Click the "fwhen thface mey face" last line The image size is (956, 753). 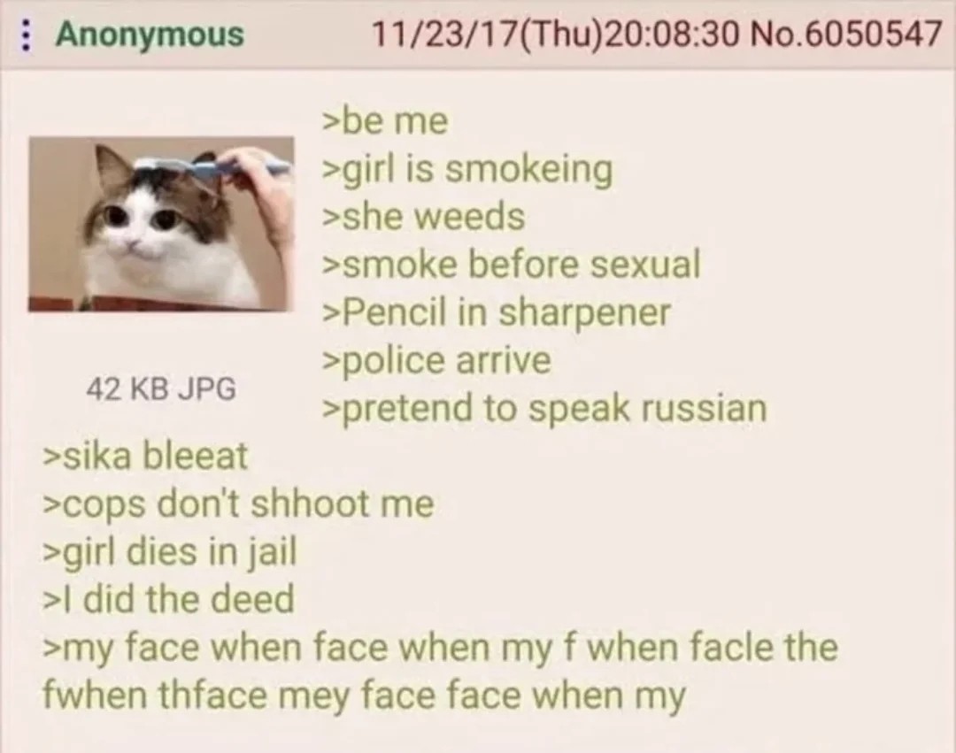pos(365,695)
